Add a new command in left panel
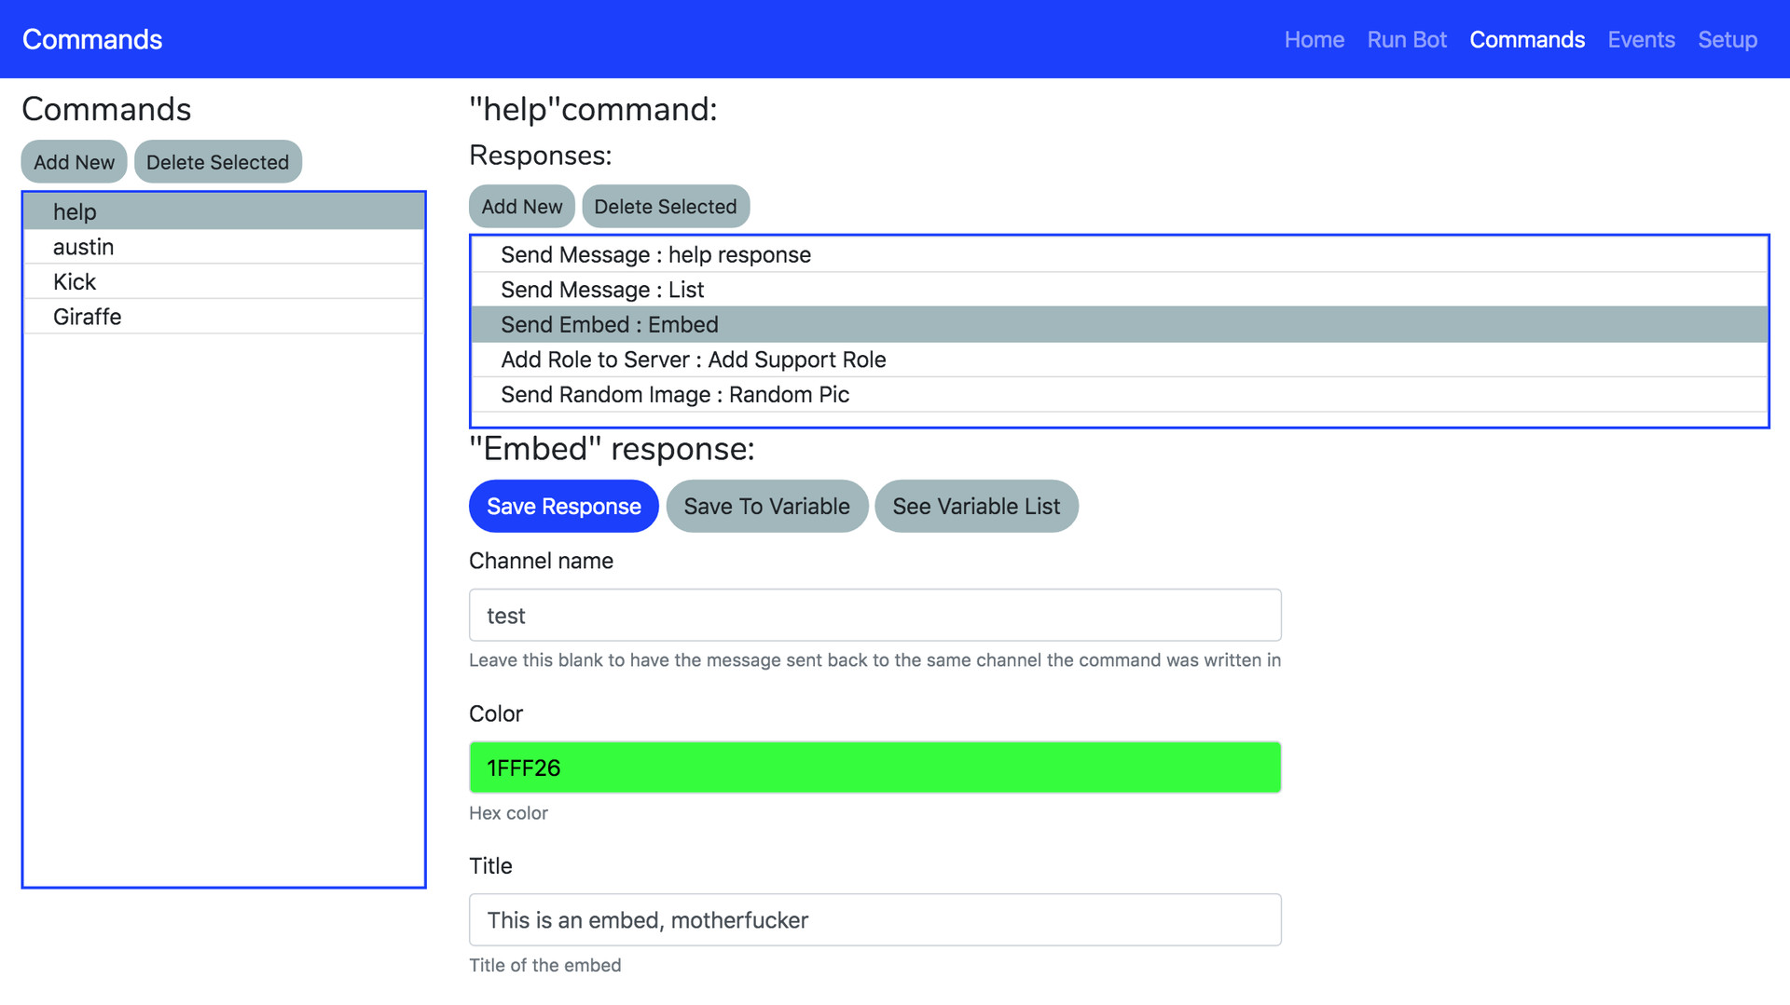 pos(74,162)
